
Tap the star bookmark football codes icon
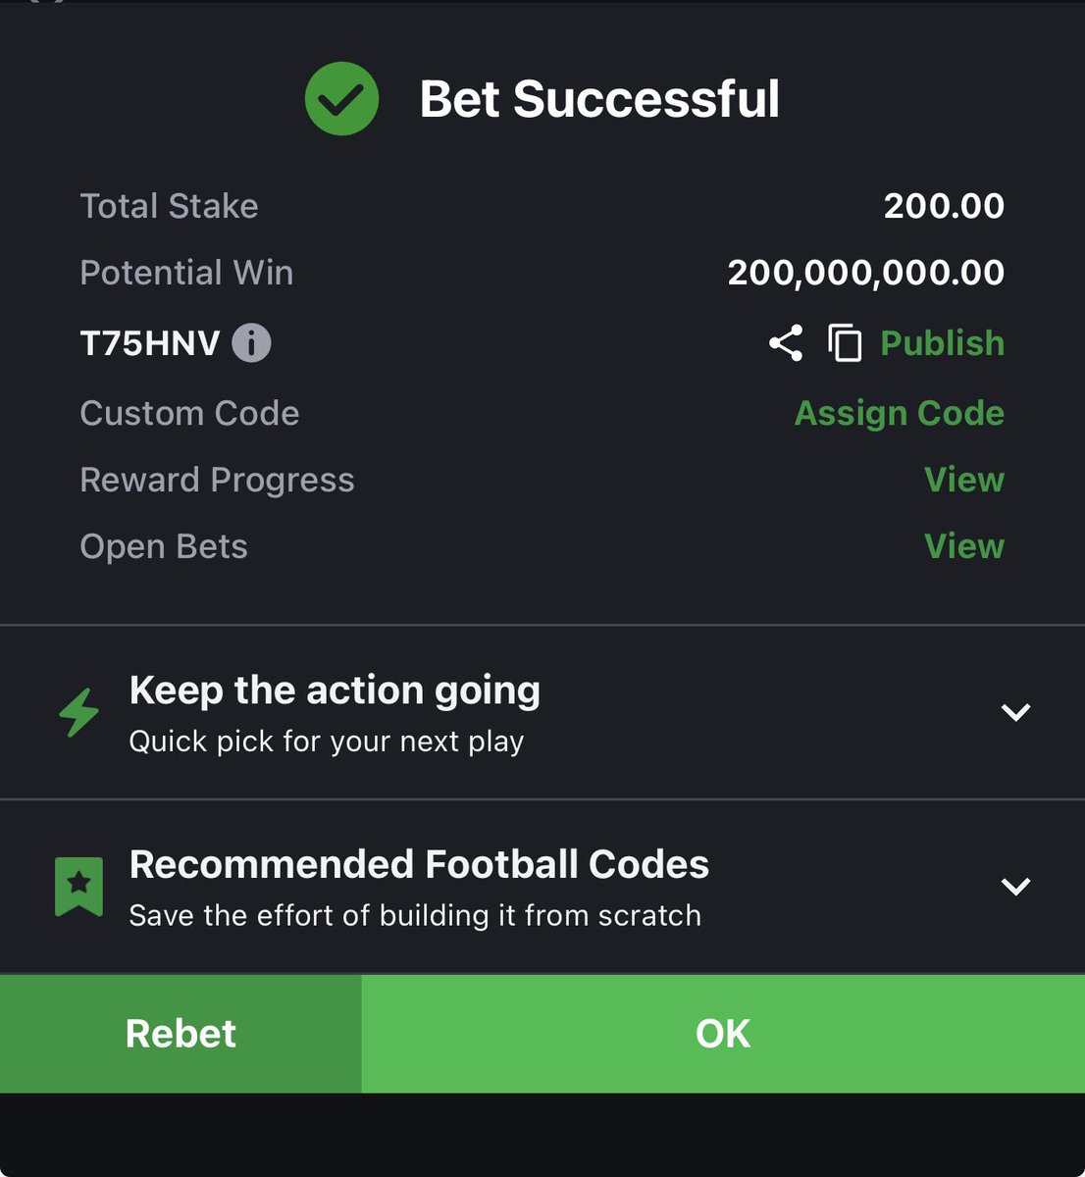tap(79, 886)
